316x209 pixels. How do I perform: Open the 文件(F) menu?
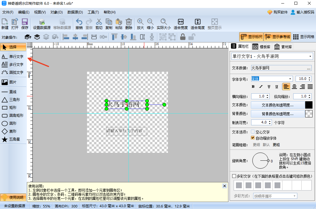[8, 12]
